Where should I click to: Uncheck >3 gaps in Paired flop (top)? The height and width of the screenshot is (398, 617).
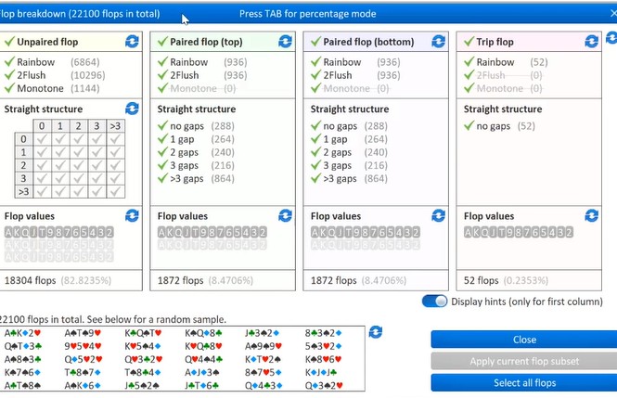(x=162, y=178)
